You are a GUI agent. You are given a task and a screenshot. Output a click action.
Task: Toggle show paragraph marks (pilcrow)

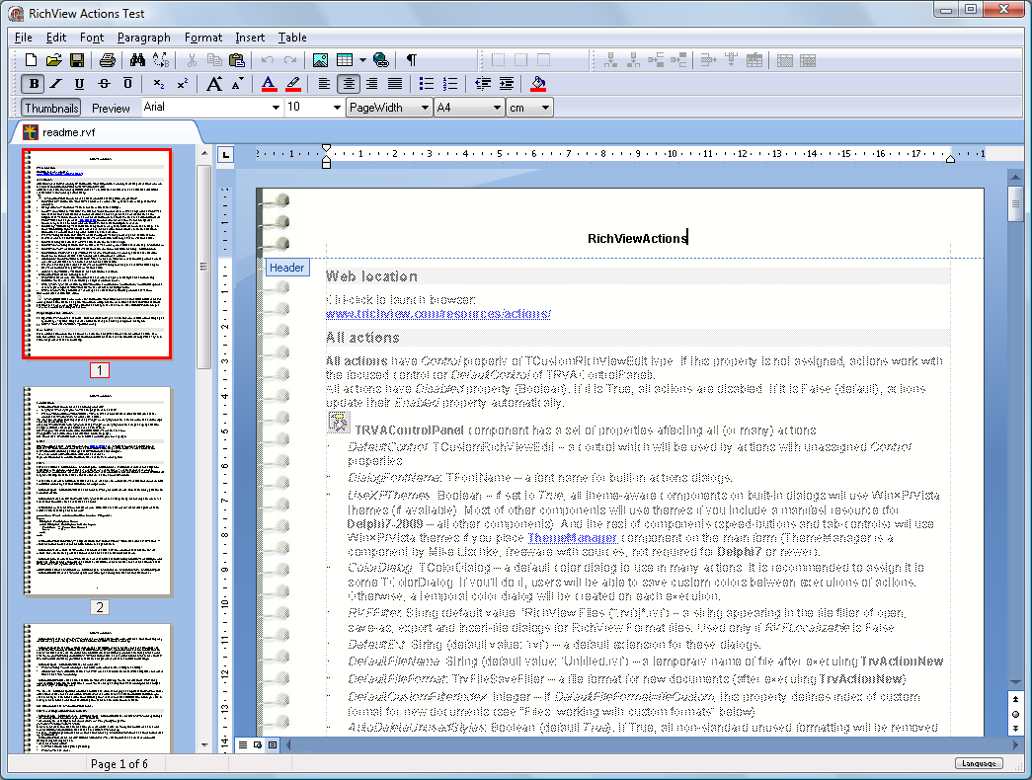411,60
